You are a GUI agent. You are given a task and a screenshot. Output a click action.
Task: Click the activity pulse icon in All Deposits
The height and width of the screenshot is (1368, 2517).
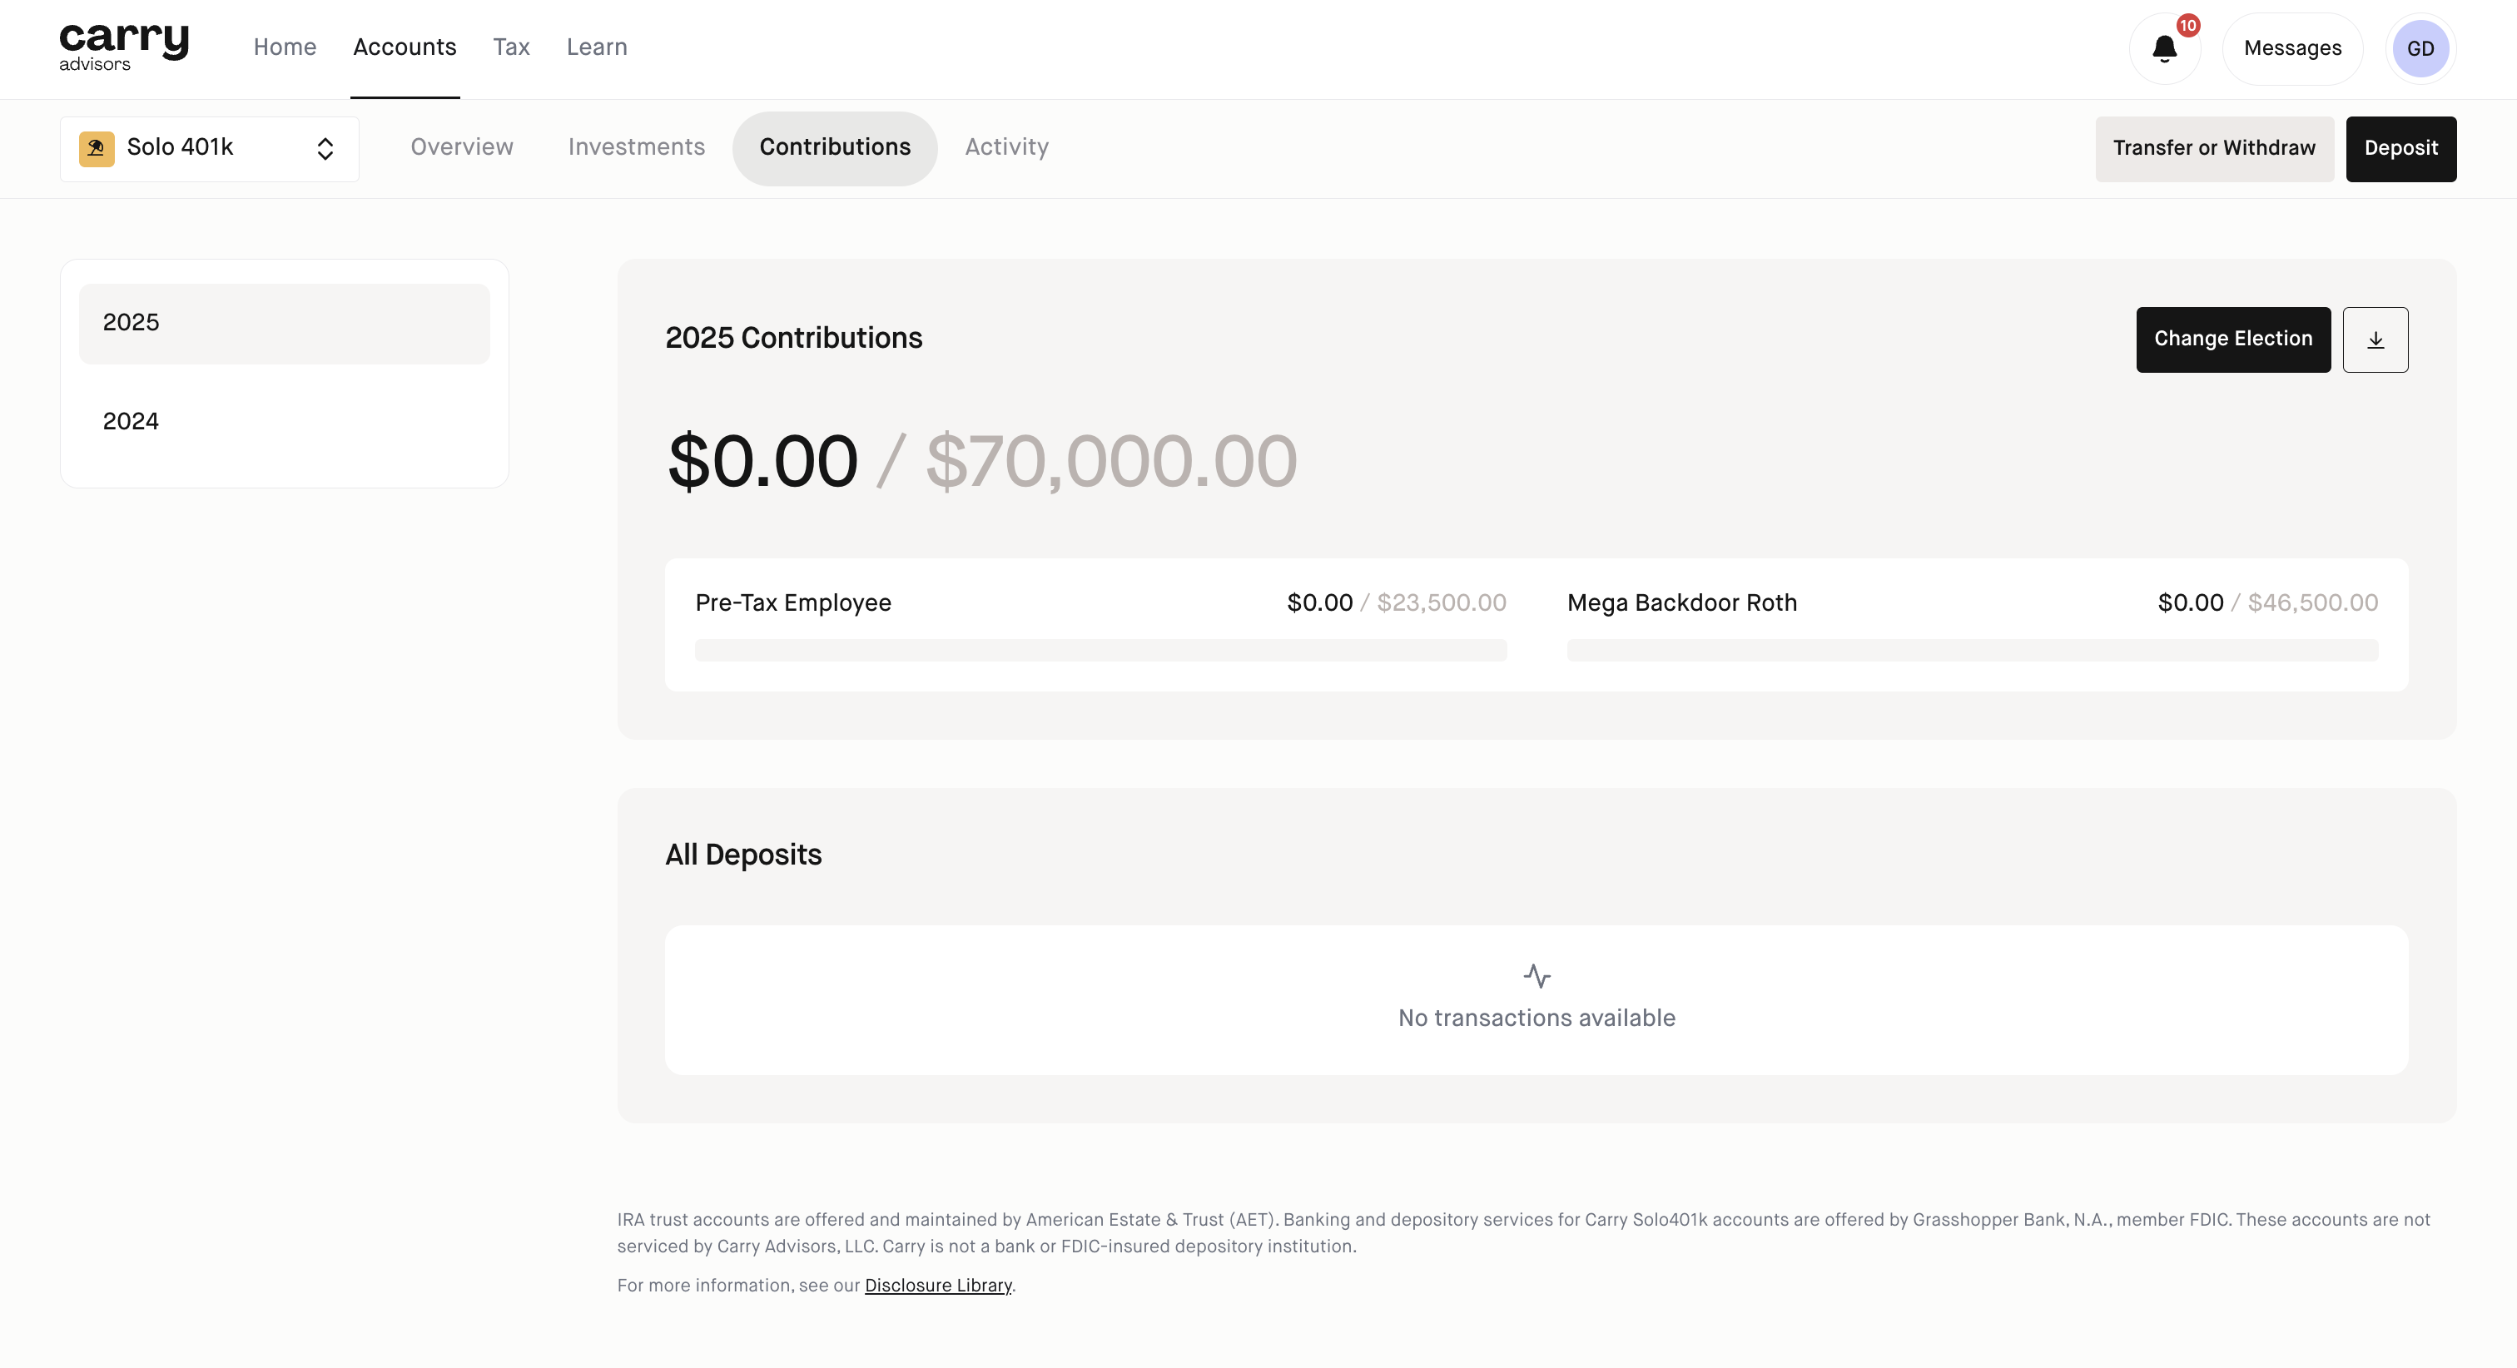coord(1536,975)
